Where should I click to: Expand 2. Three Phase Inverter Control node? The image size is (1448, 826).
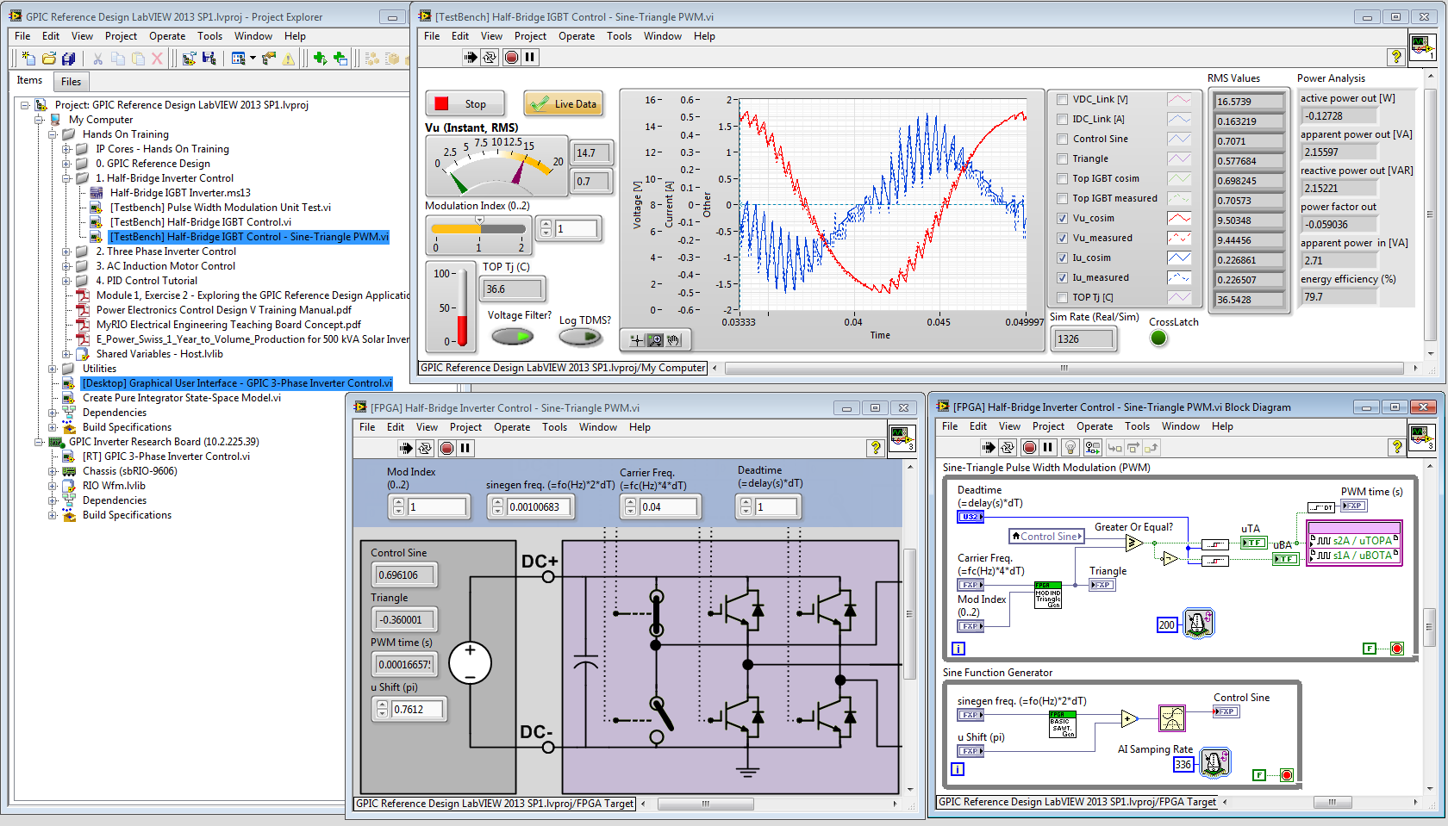(66, 252)
